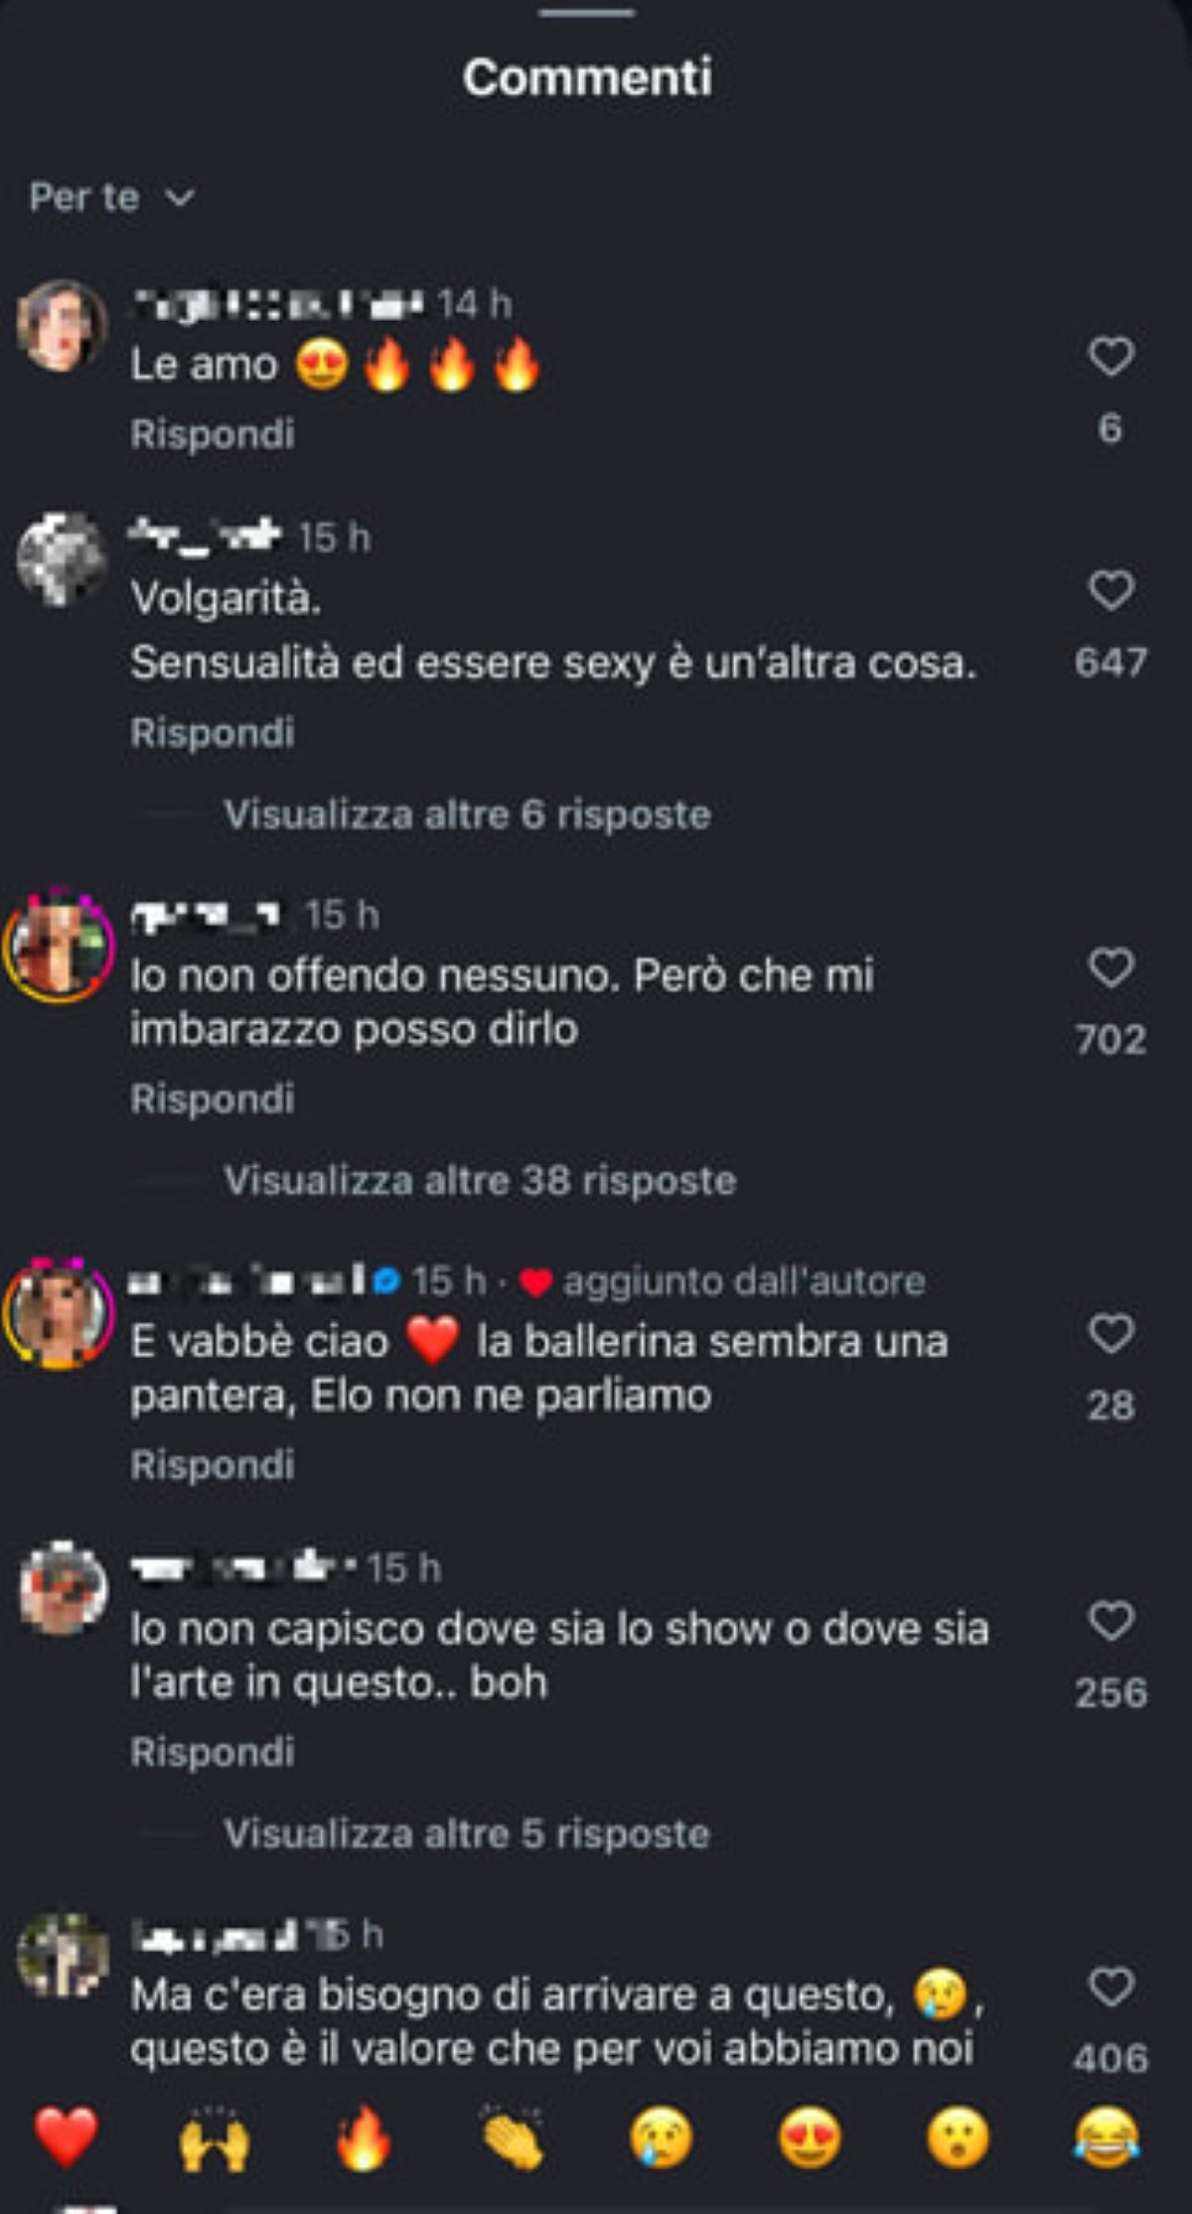Like the comment with 702 likes

pos(1111,967)
